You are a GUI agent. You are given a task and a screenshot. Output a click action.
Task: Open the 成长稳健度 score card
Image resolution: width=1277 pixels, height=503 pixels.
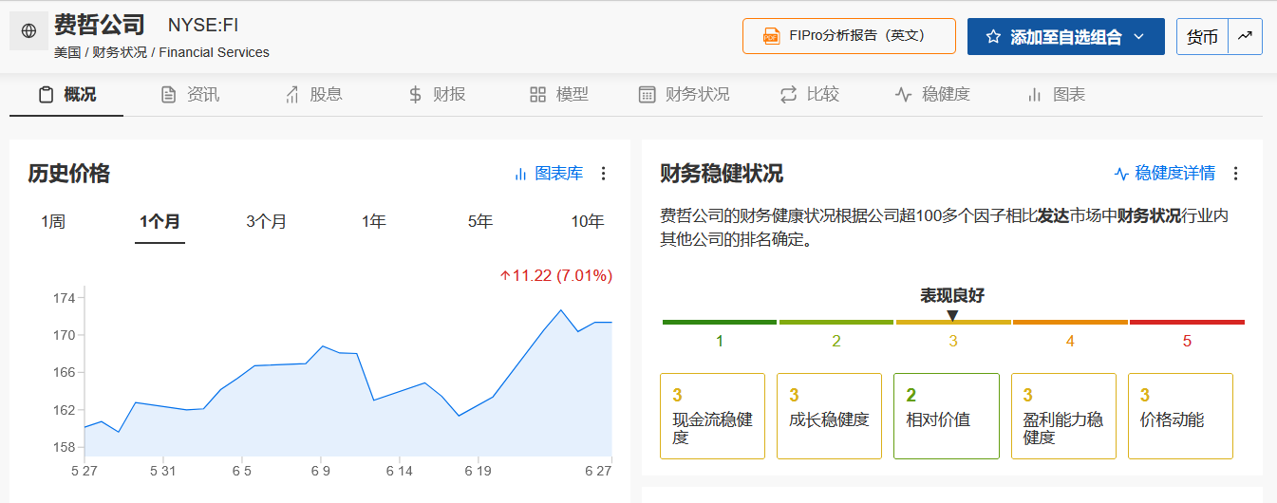pos(829,416)
